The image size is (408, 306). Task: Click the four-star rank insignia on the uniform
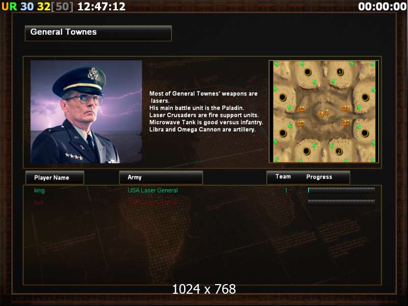74,157
